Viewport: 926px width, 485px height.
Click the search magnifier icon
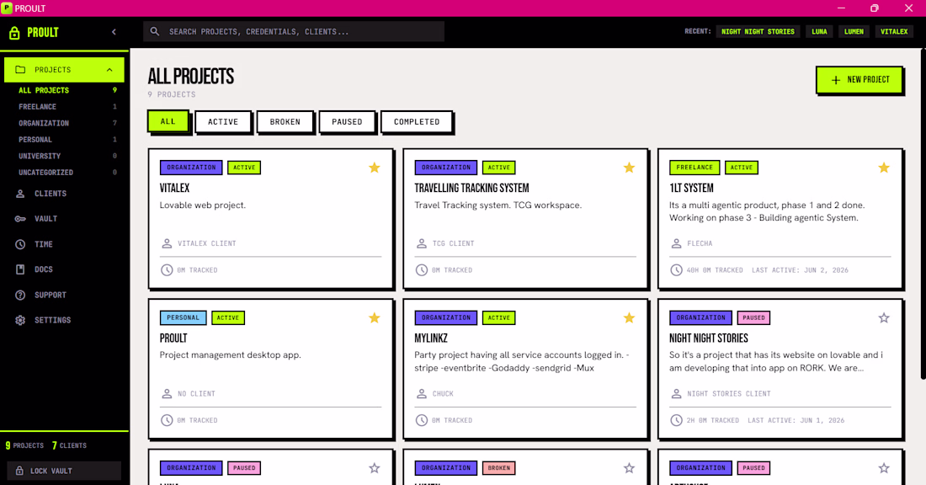(x=155, y=31)
